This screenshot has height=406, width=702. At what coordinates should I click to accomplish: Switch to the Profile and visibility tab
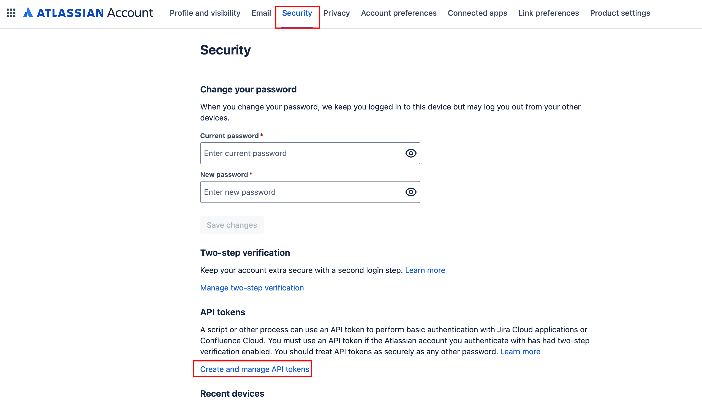(205, 13)
